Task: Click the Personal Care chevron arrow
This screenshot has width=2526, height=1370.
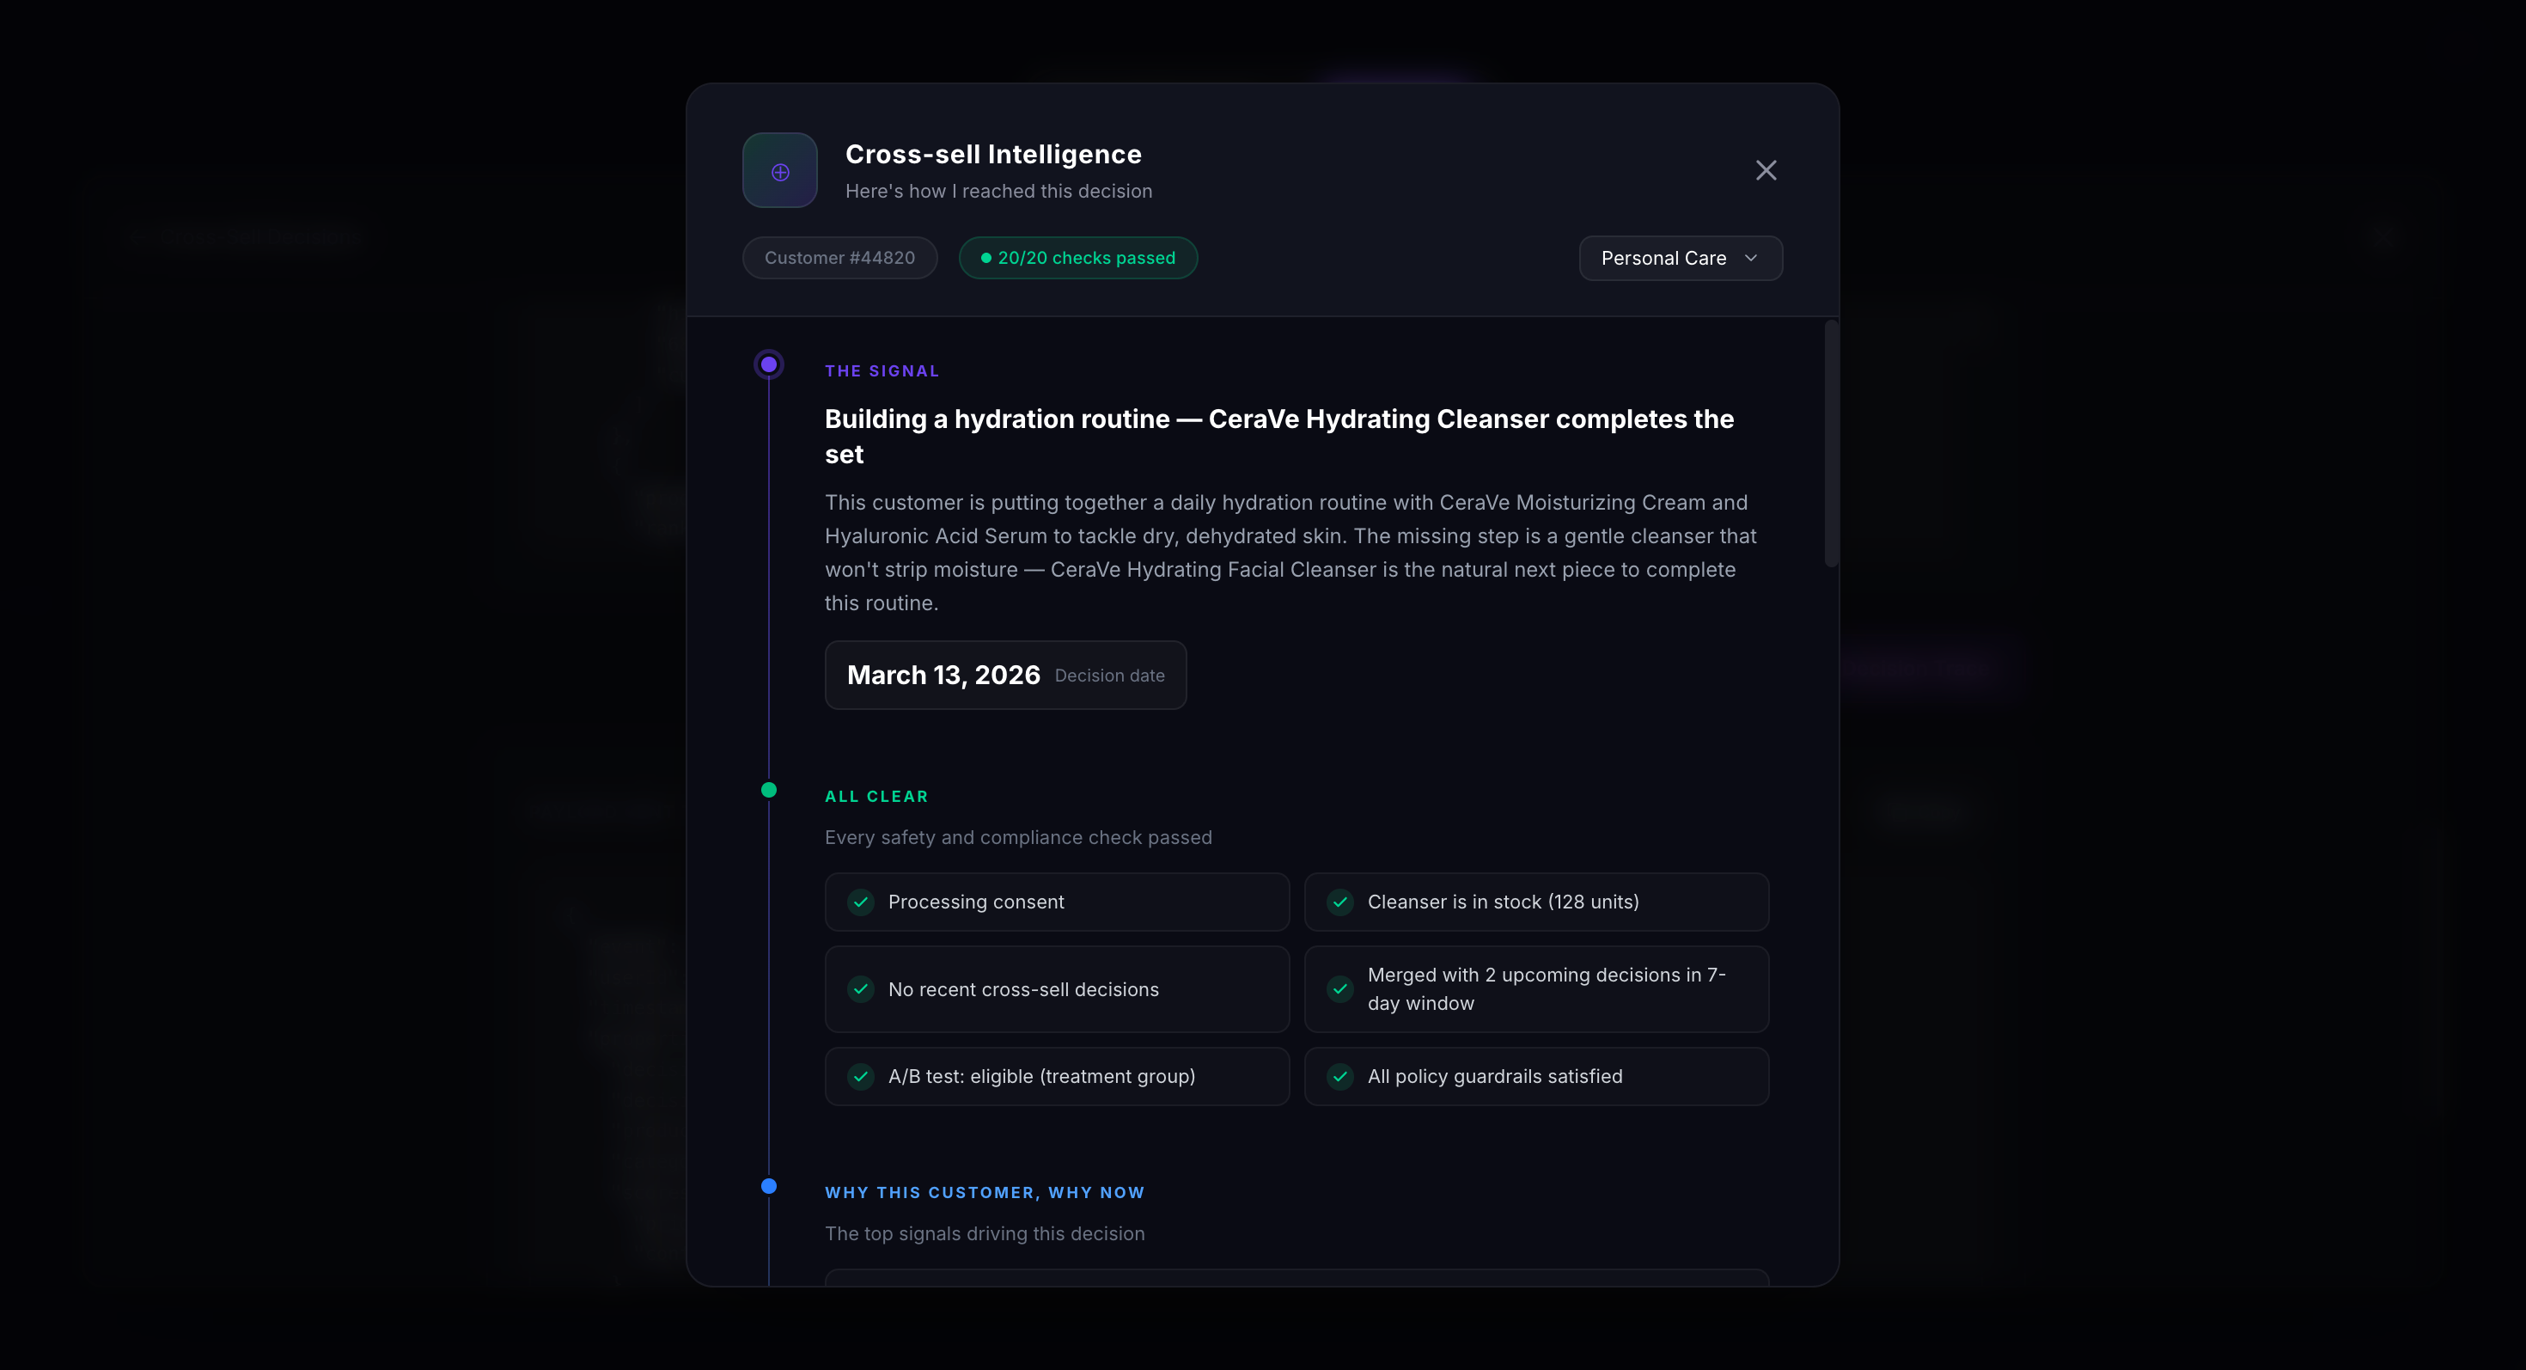Action: 1750,258
